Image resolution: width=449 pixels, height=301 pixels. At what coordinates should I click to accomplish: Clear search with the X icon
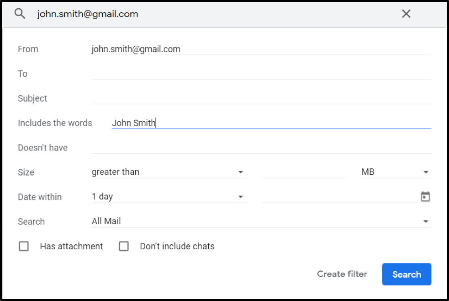click(x=406, y=14)
